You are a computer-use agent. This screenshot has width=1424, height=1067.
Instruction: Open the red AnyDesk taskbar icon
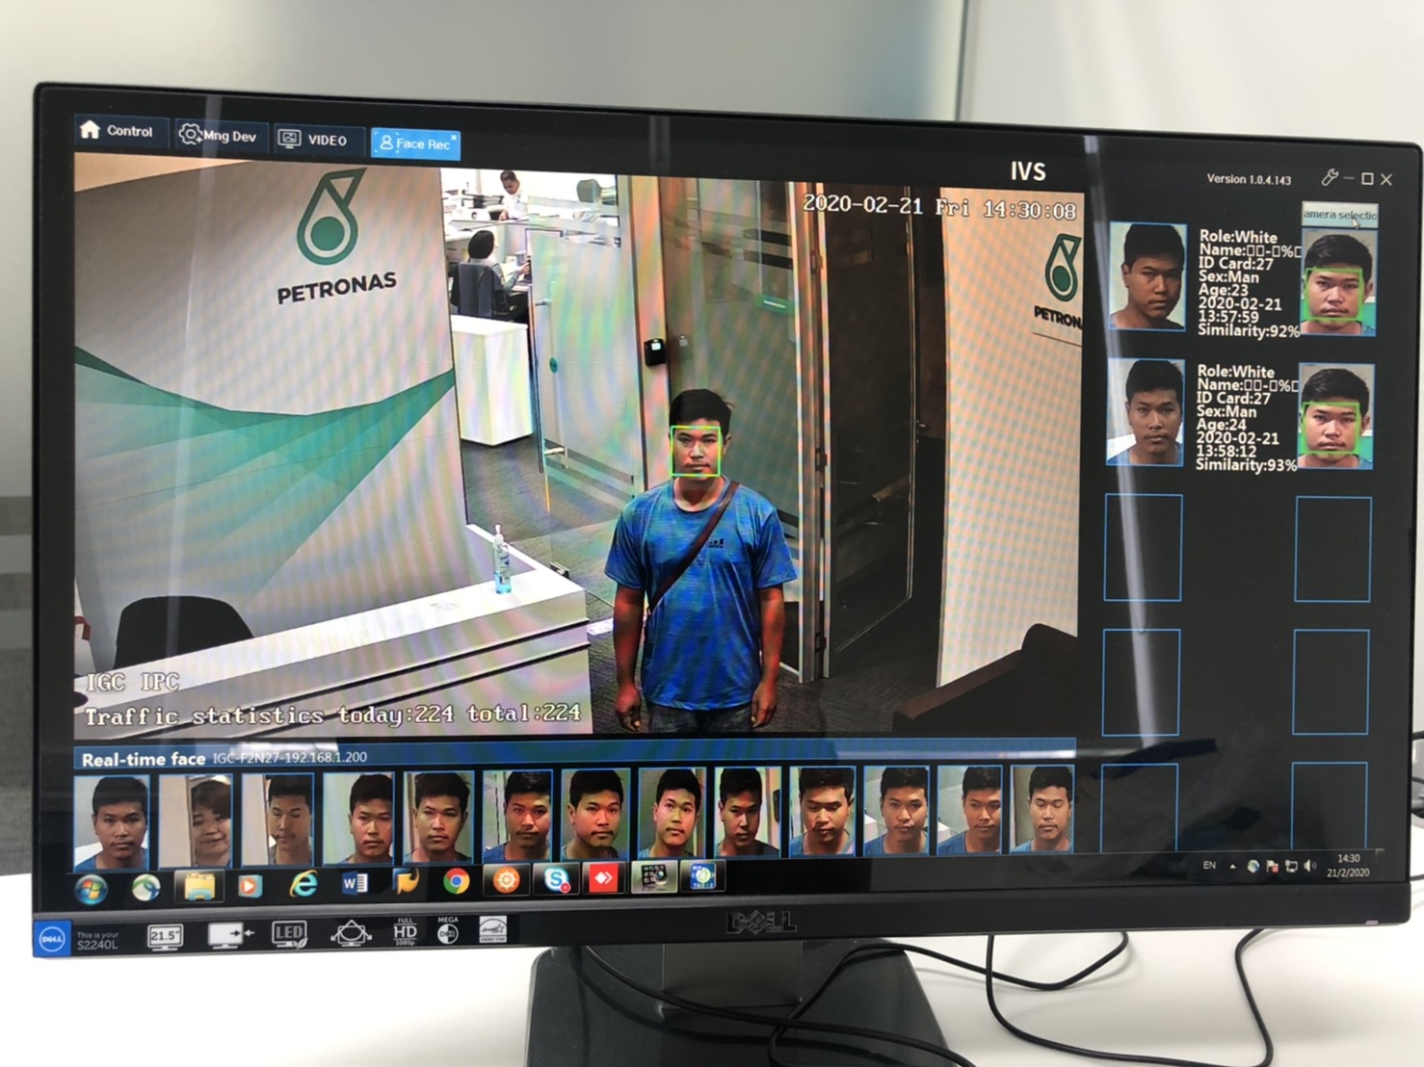603,878
